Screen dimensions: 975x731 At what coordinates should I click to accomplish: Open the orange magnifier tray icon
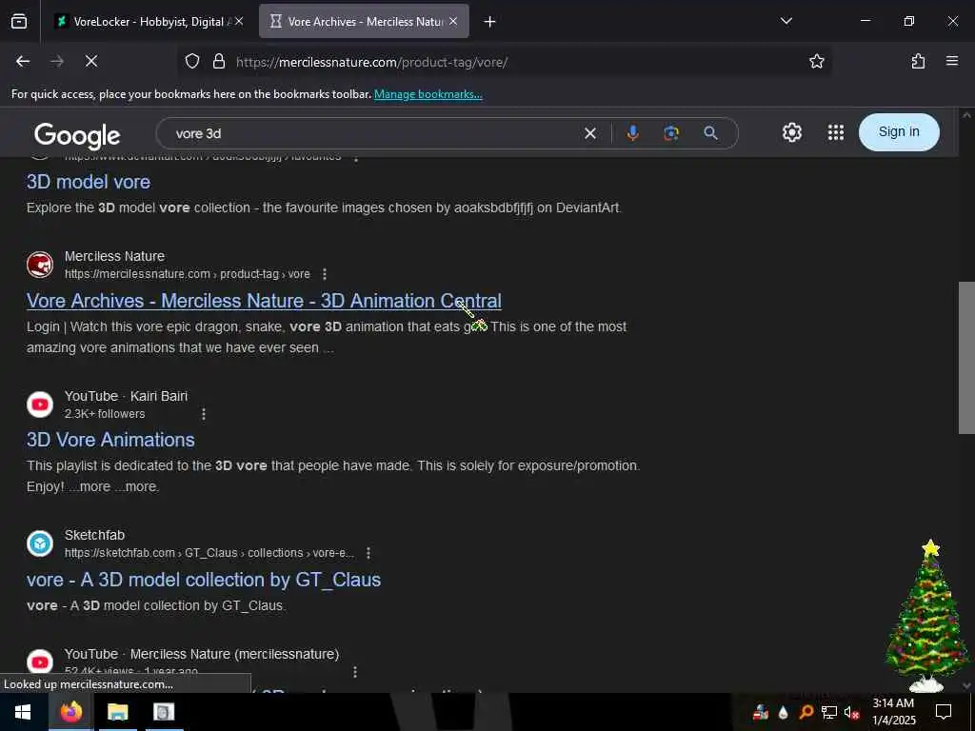(x=806, y=712)
